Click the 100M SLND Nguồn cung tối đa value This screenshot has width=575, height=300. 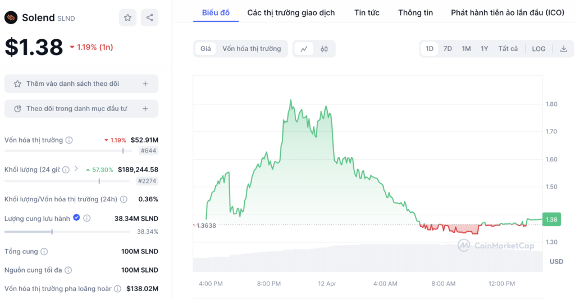tap(140, 270)
